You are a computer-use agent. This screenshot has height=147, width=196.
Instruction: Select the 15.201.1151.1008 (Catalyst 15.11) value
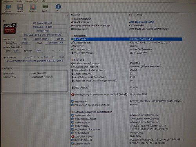[x=148, y=125]
